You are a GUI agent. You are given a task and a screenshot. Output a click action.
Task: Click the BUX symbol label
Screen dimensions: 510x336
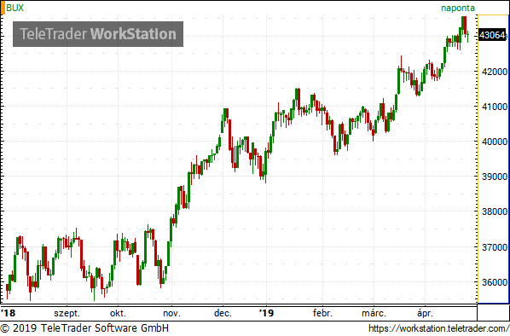point(15,8)
